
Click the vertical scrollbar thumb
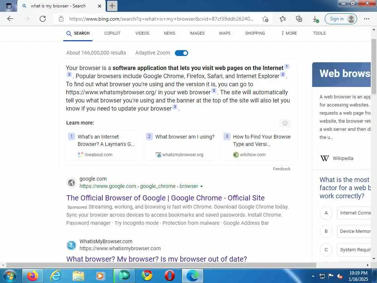click(374, 67)
